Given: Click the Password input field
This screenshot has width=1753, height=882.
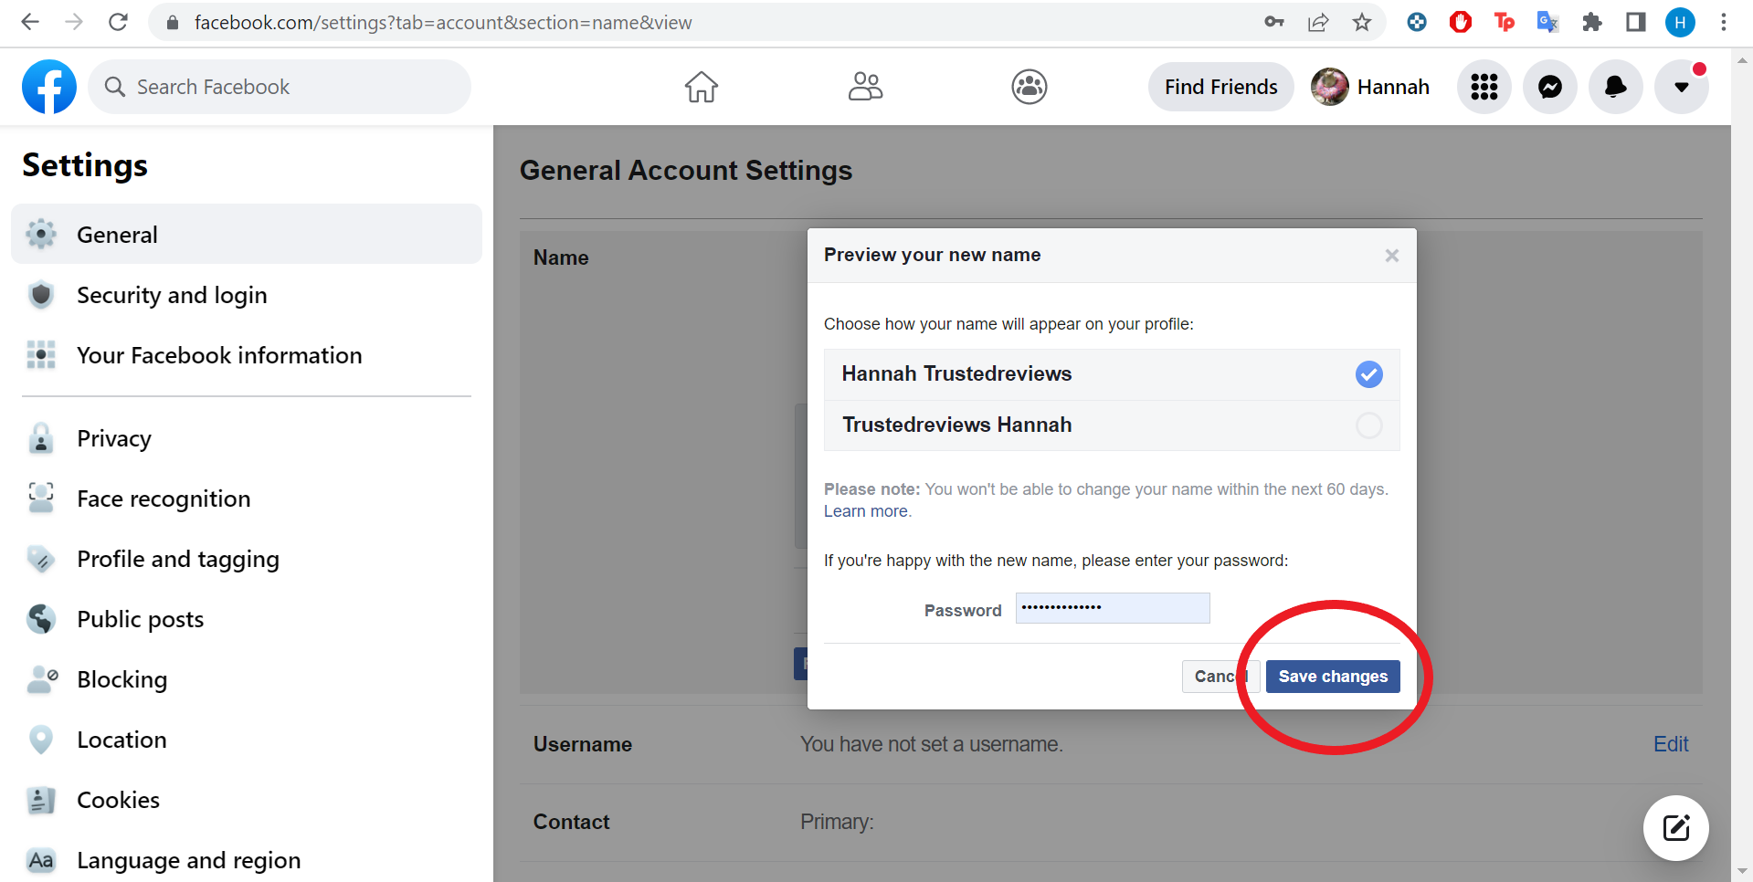Looking at the screenshot, I should tap(1113, 608).
